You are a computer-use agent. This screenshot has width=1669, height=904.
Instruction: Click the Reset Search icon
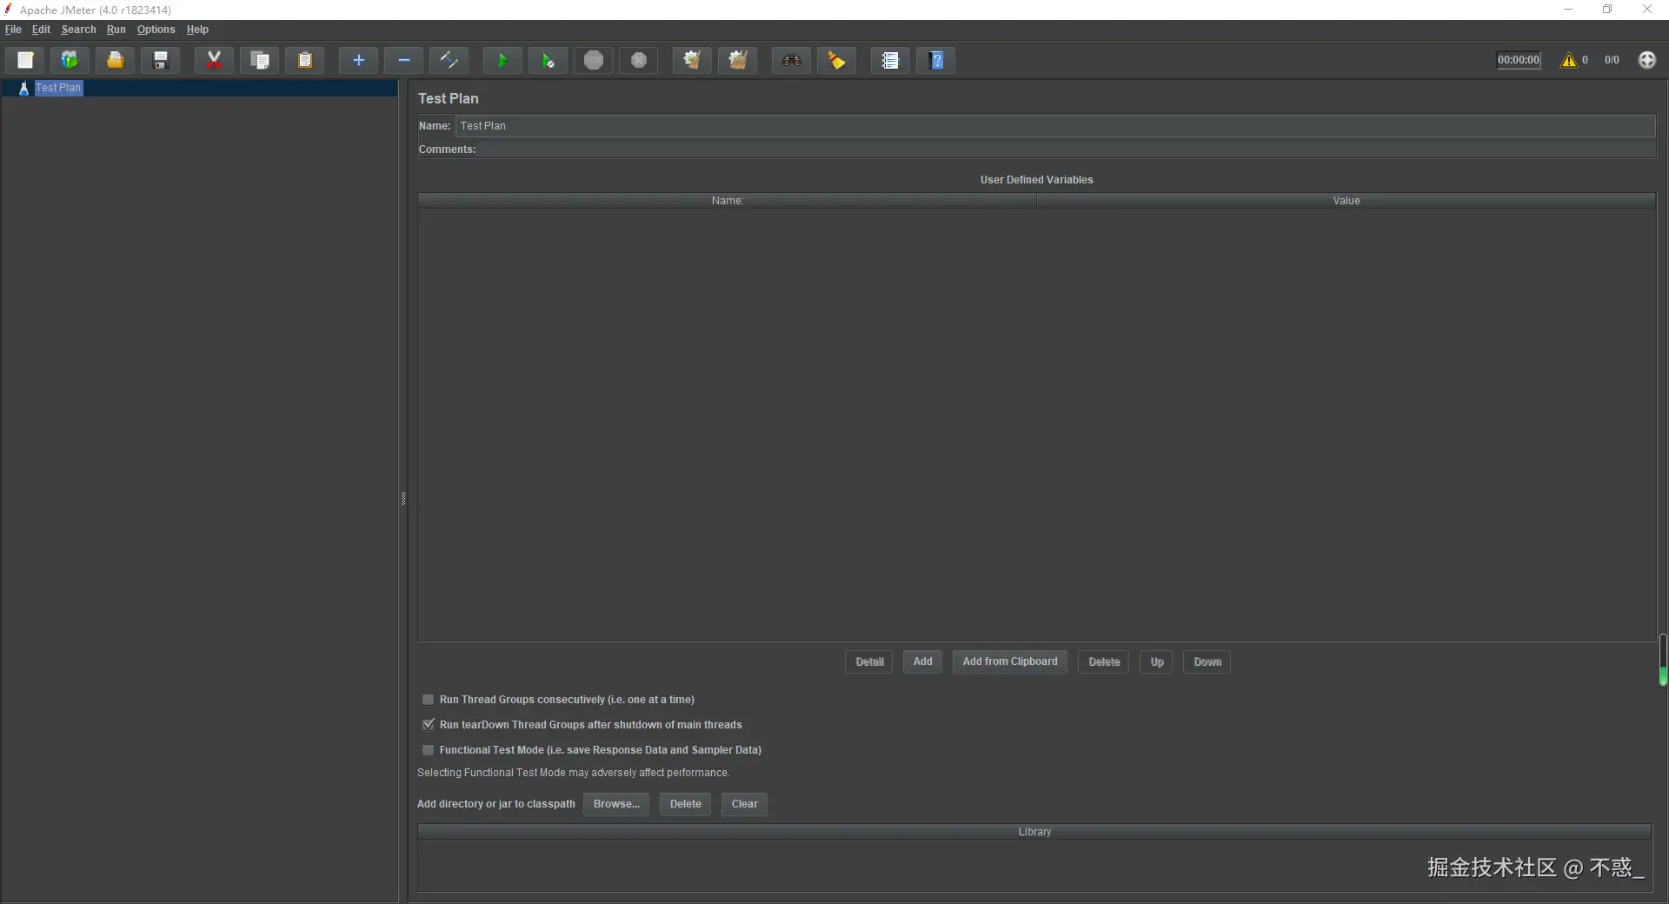click(x=836, y=60)
